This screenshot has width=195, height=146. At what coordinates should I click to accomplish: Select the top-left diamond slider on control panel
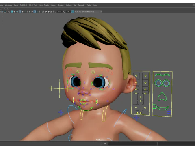(136, 76)
